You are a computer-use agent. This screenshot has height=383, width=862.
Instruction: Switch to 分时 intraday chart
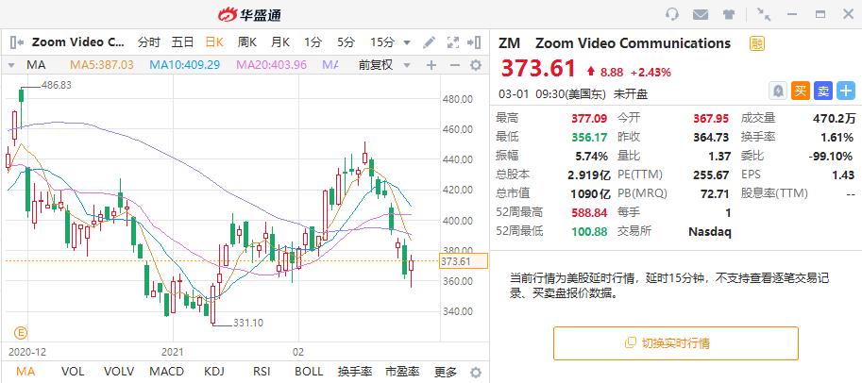tap(148, 42)
